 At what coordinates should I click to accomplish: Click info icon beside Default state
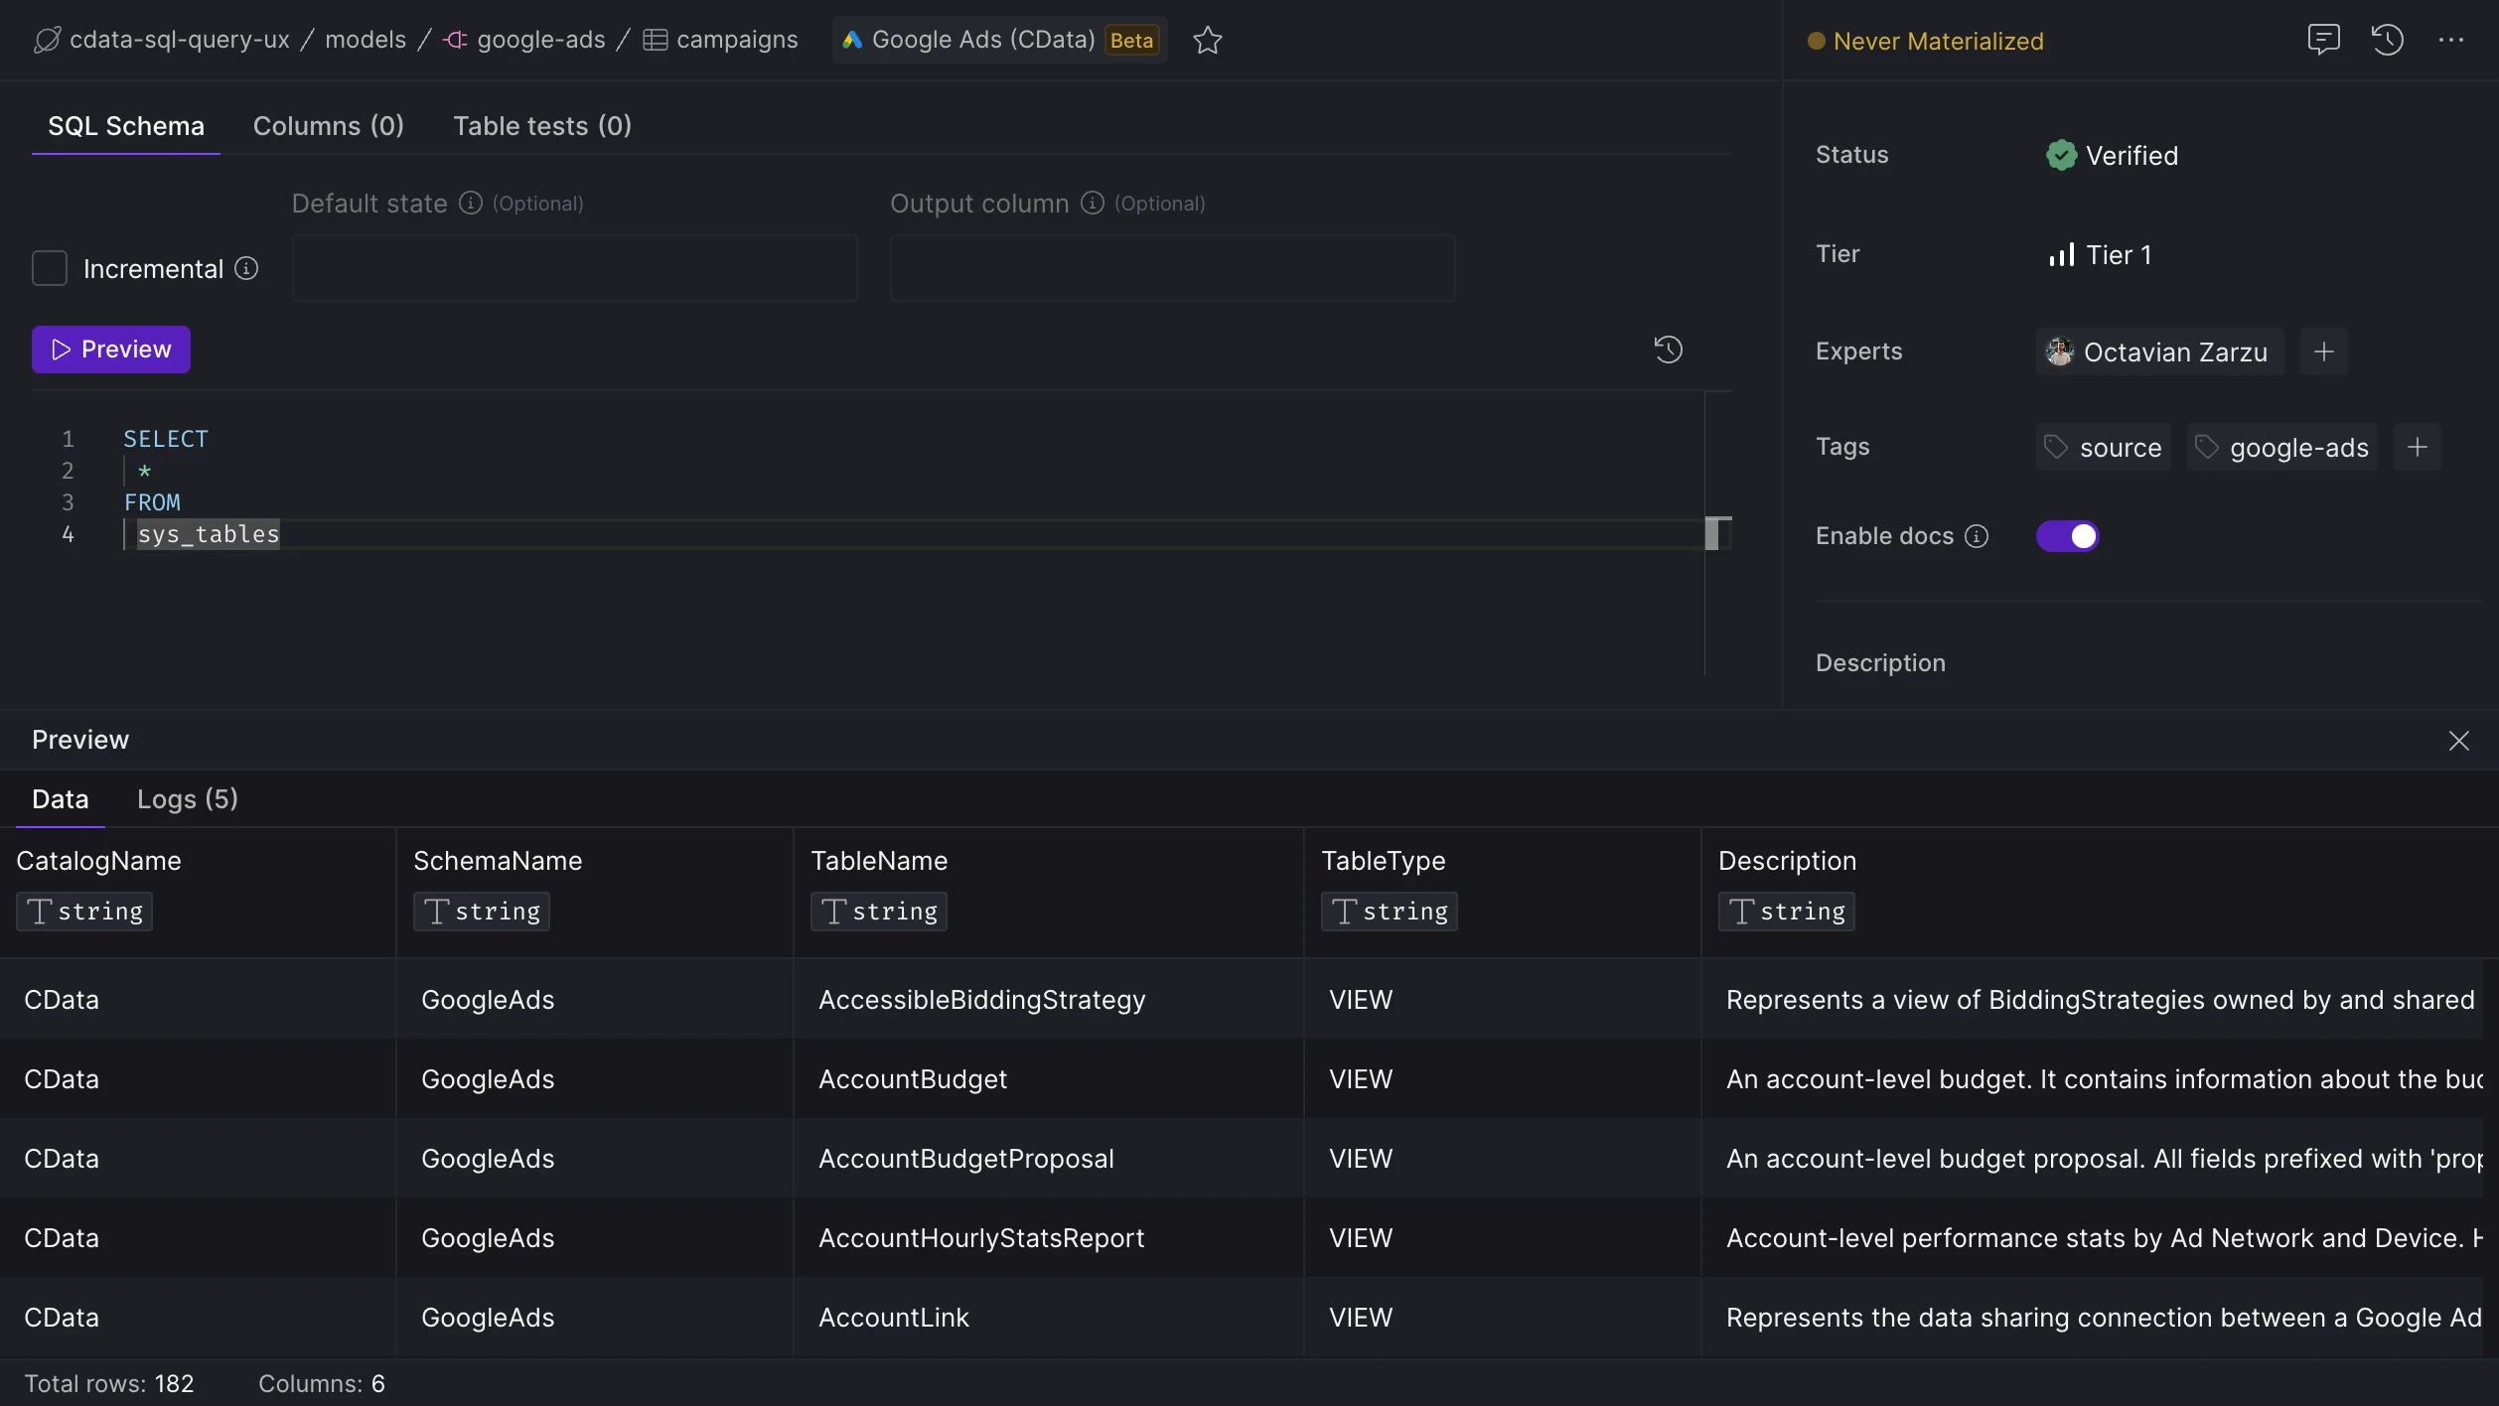470,203
